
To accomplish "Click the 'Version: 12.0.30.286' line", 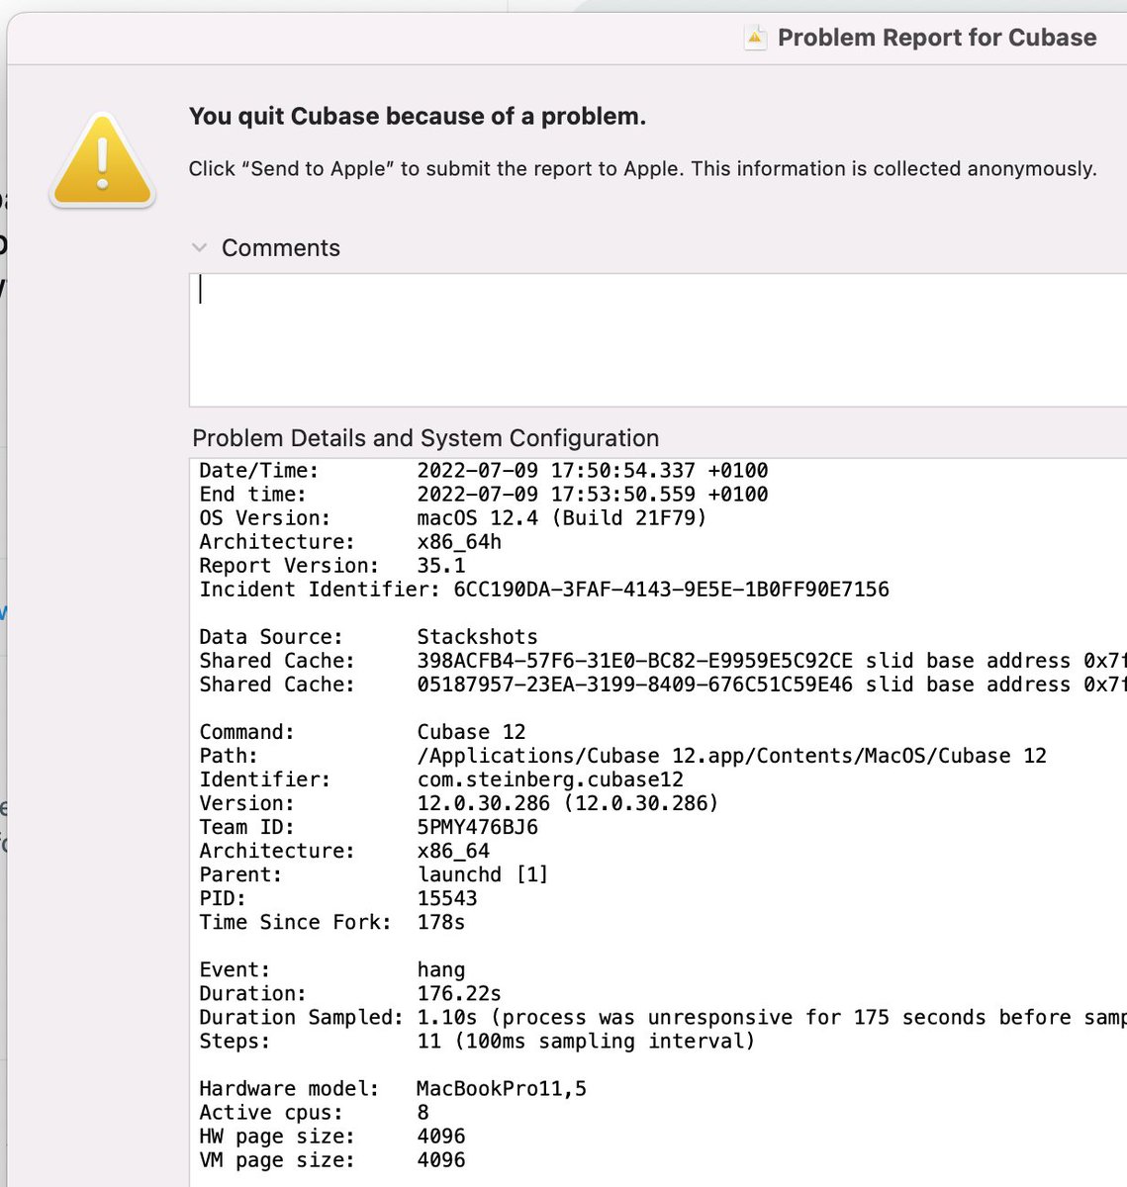I will click(459, 803).
